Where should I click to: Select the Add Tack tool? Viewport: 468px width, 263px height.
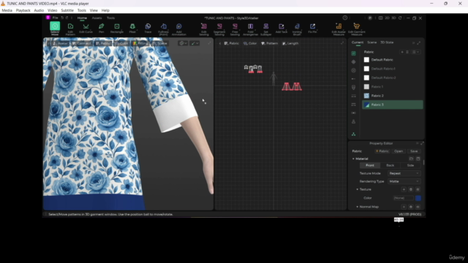281,28
